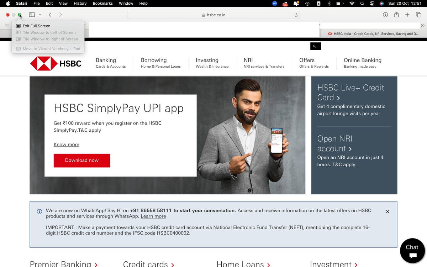
Task: Click the battery status icon
Action: [x=340, y=4]
